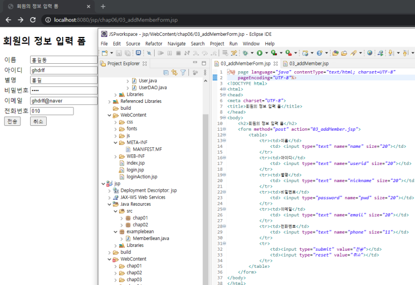
Task: Click the Run External Tools icon
Action: pyautogui.click(x=288, y=53)
